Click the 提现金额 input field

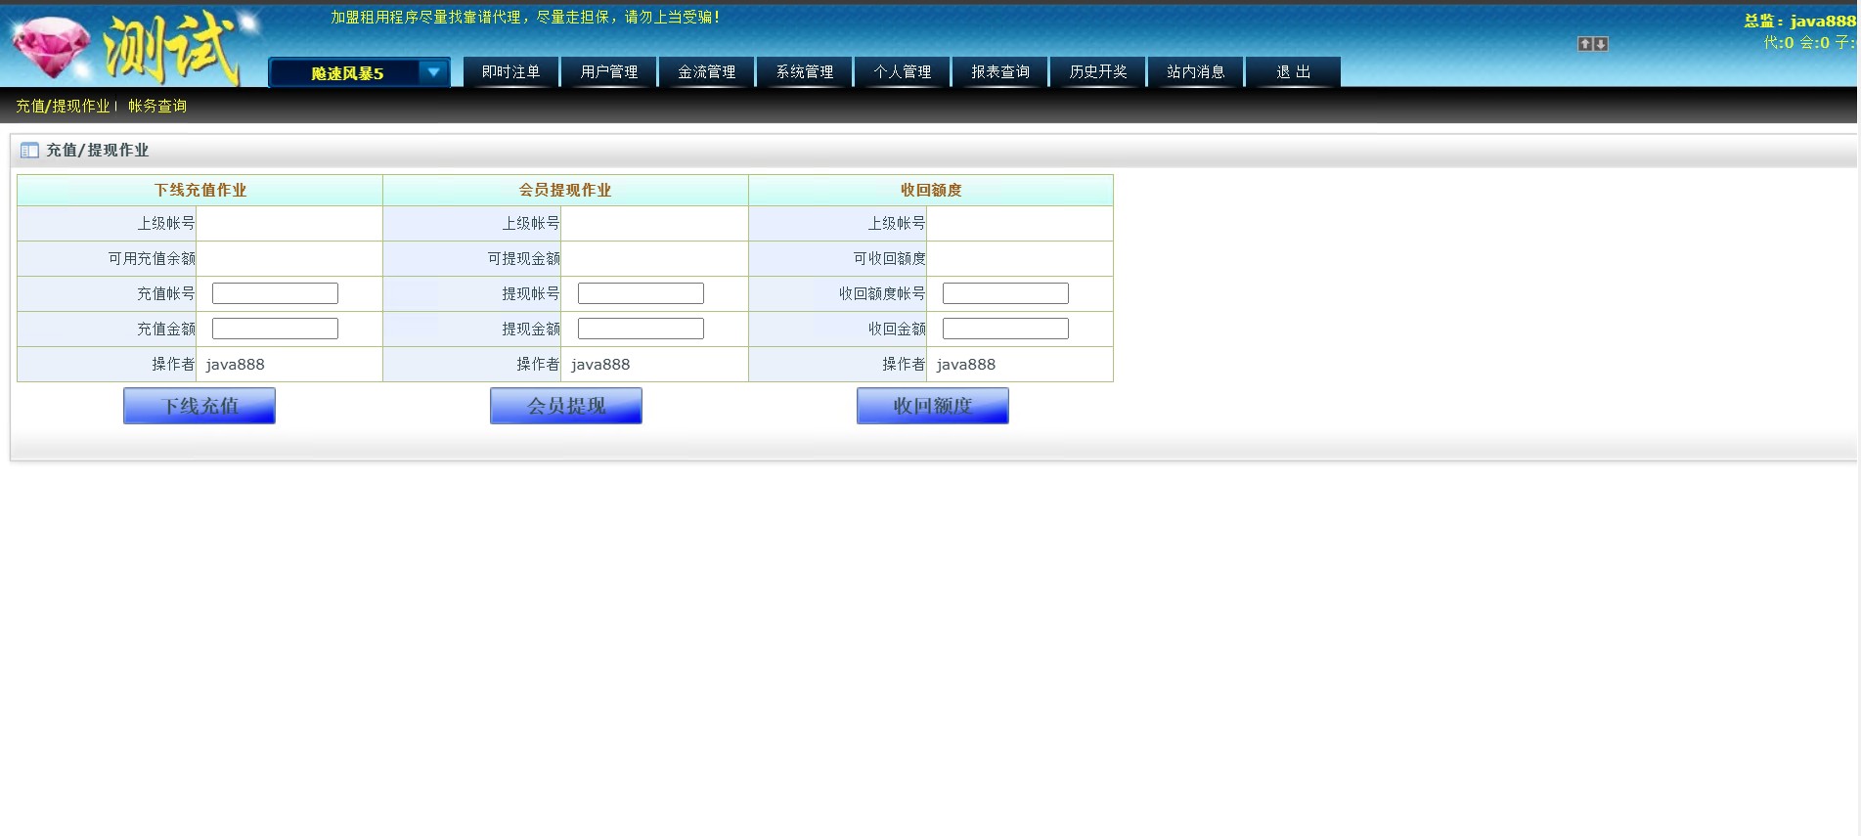tap(641, 329)
